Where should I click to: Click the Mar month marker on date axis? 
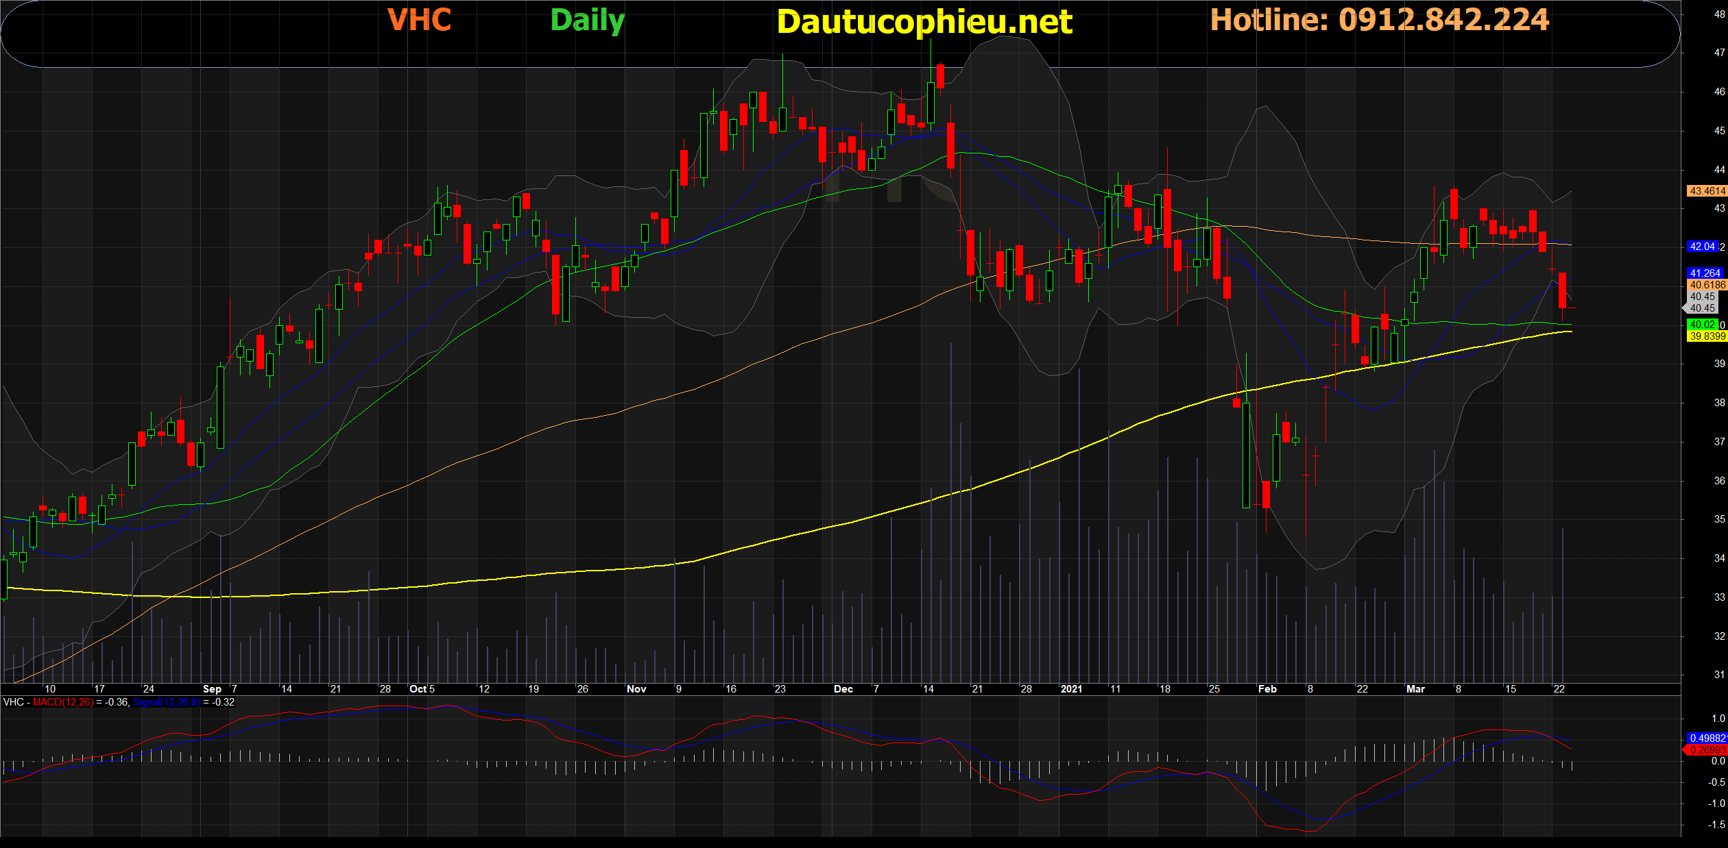click(x=1415, y=689)
